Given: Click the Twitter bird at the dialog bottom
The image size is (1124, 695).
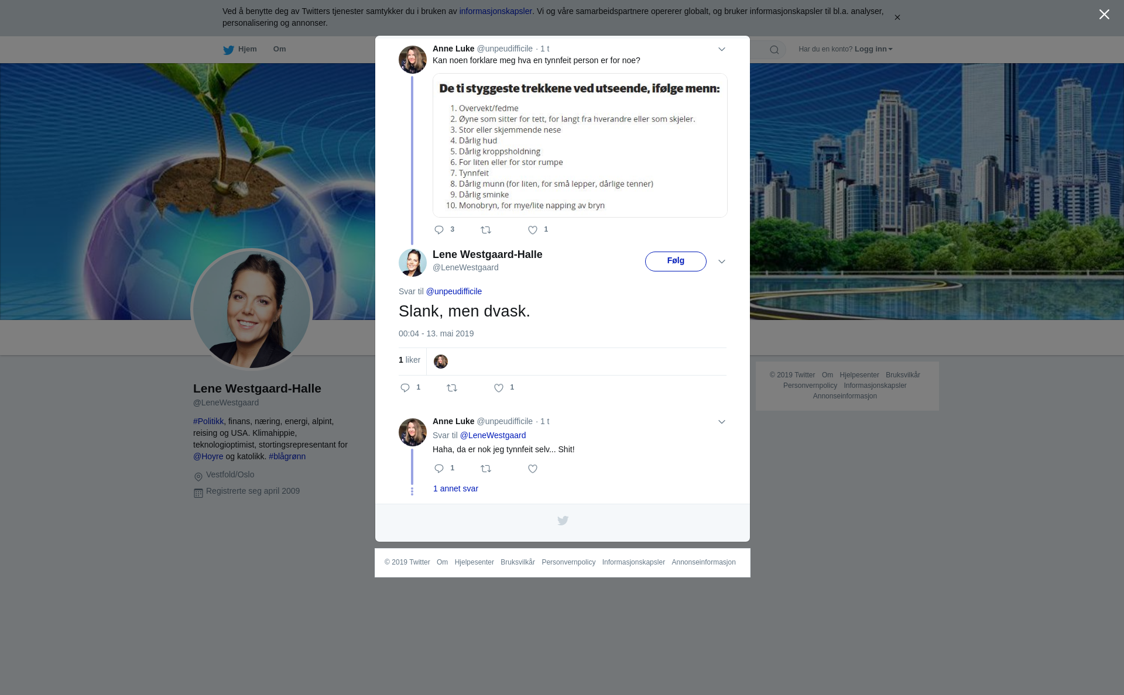Looking at the screenshot, I should point(563,521).
